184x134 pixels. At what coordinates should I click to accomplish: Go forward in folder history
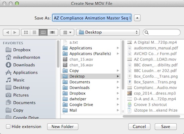point(15,32)
